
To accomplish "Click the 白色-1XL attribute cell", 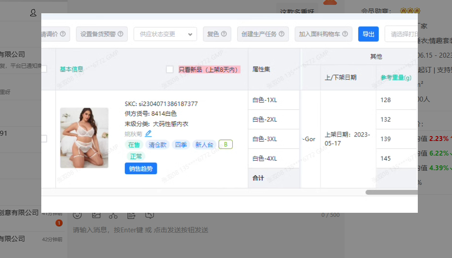I will (274, 100).
